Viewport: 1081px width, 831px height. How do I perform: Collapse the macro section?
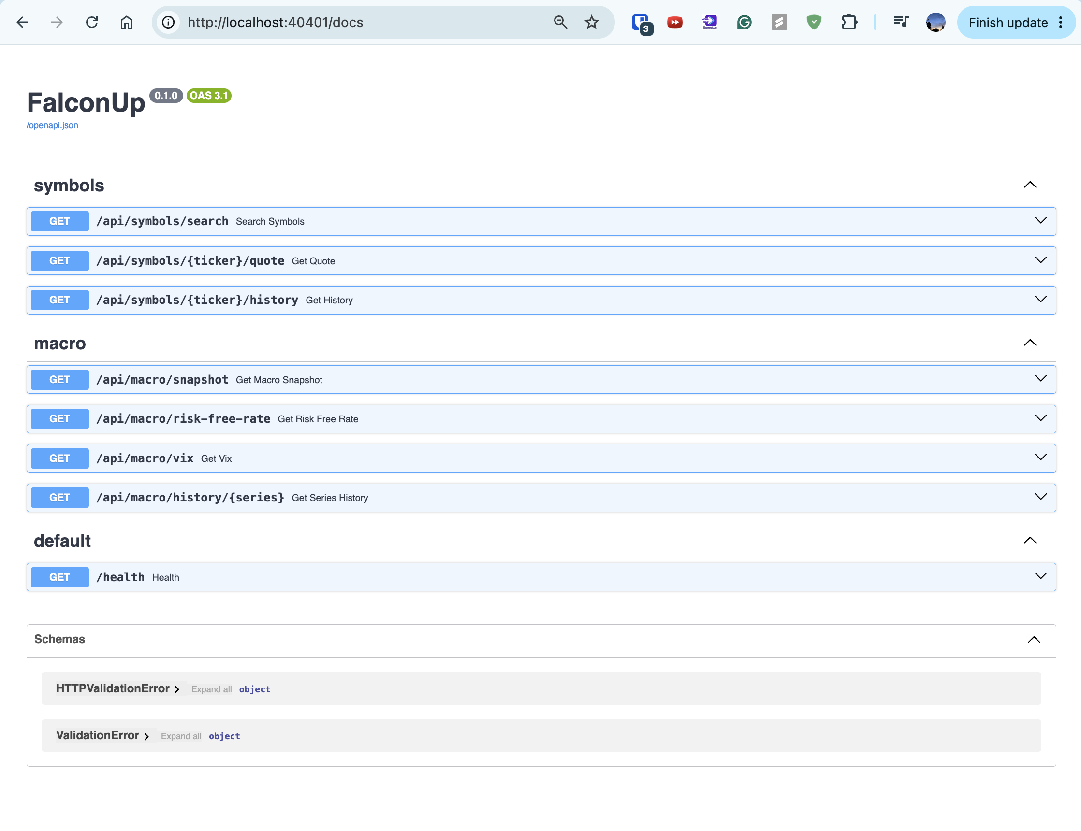1030,343
